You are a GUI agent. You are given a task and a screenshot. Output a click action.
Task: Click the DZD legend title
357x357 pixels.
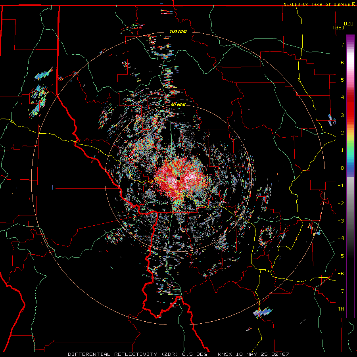[349, 24]
